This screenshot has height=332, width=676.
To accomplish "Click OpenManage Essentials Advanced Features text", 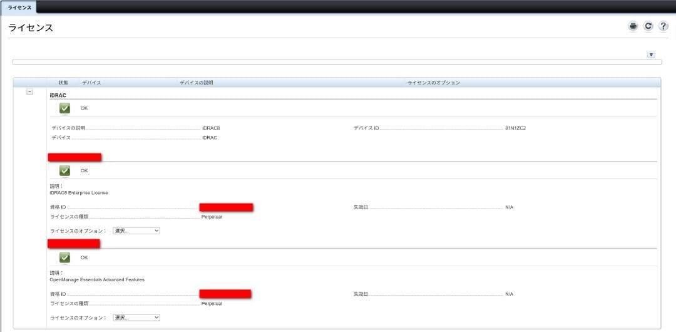I will [97, 280].
